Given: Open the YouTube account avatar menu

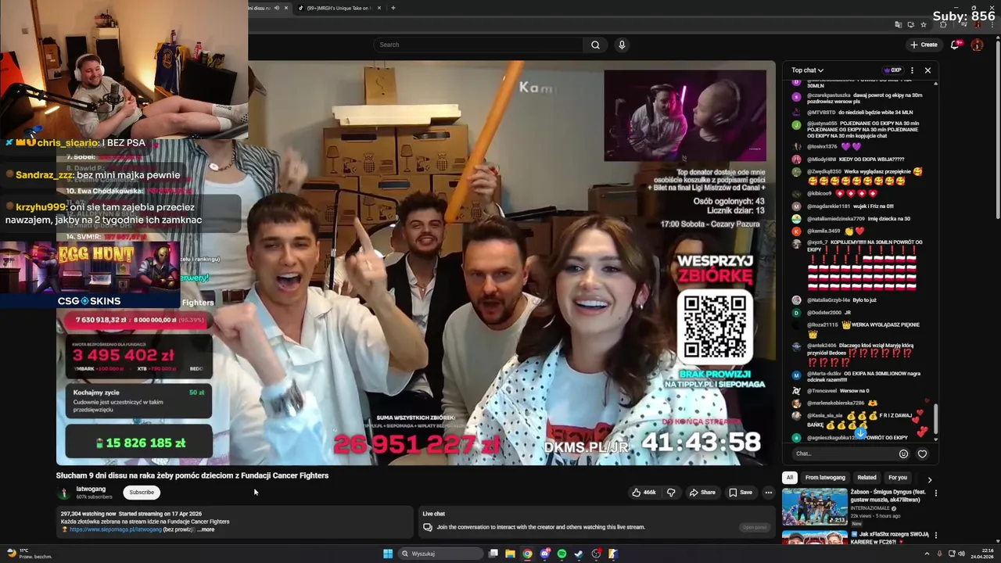Looking at the screenshot, I should [977, 45].
